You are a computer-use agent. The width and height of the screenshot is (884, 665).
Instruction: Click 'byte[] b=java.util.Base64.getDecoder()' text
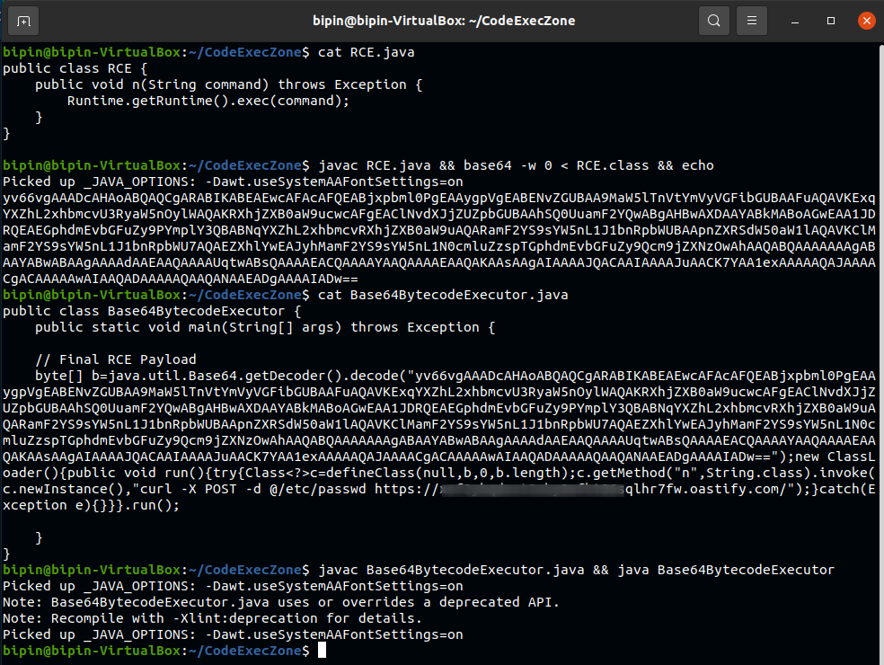(191, 376)
